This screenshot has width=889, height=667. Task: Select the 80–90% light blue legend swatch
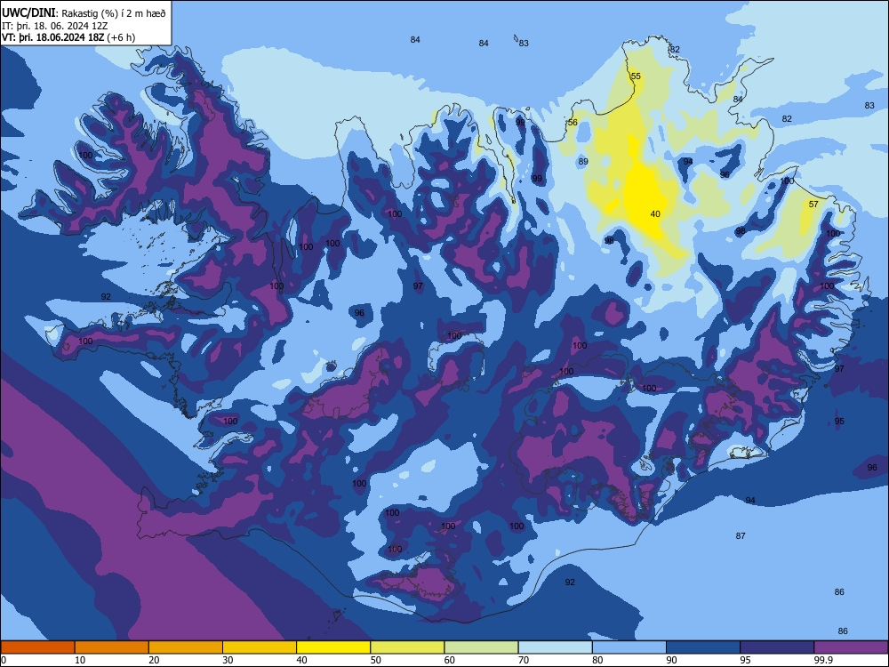(629, 647)
